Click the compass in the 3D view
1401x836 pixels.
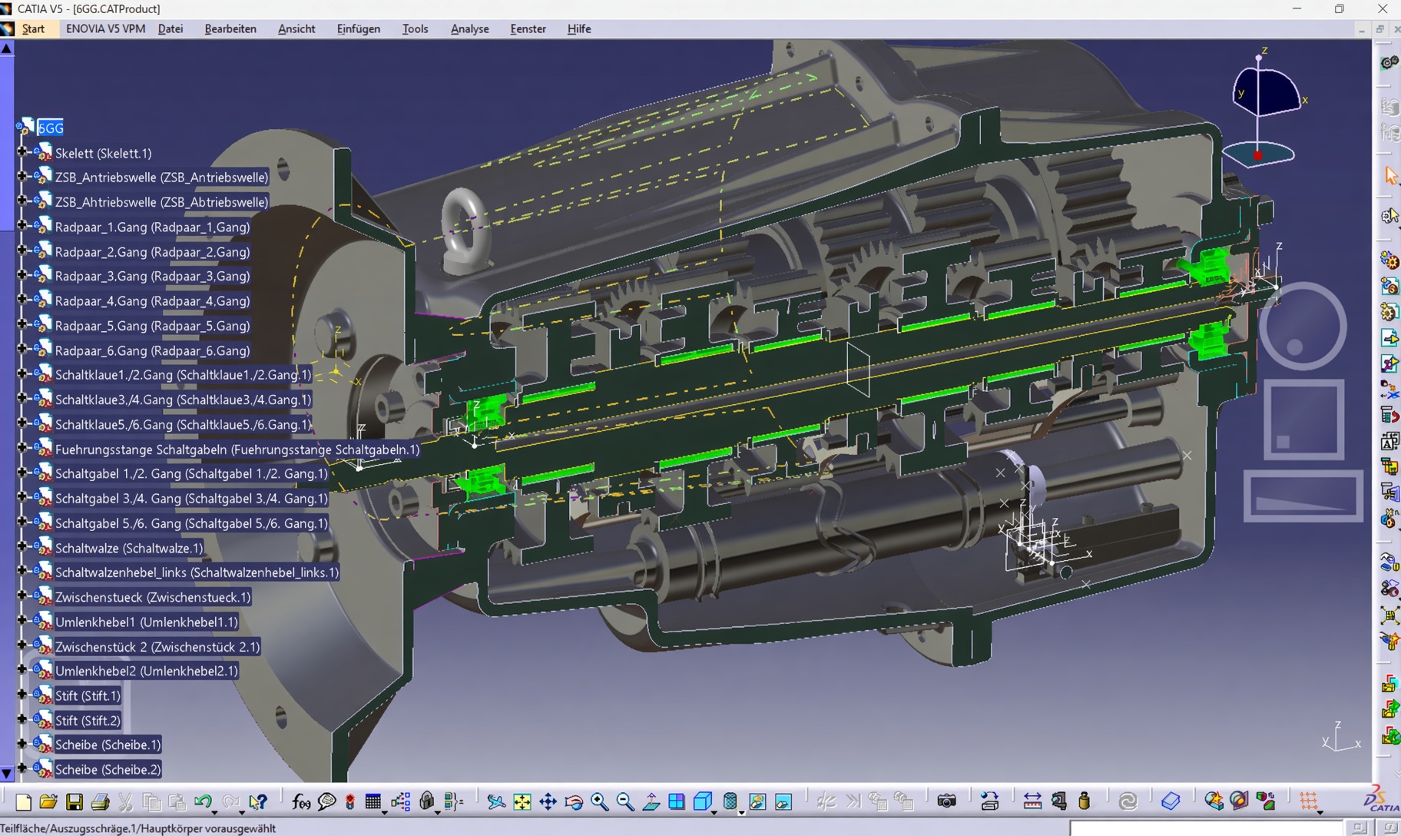click(x=1265, y=108)
